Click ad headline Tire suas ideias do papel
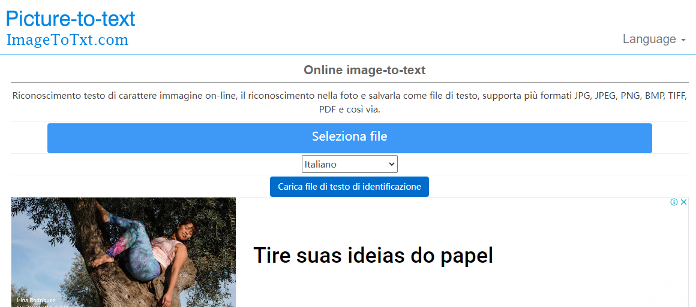This screenshot has width=696, height=307. 373,256
